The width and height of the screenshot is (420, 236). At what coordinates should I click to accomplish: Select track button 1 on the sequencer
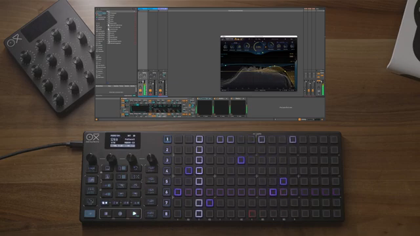pyautogui.click(x=167, y=139)
